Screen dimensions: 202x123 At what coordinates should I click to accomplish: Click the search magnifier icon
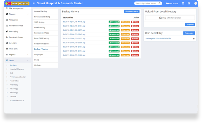click(x=160, y=3)
